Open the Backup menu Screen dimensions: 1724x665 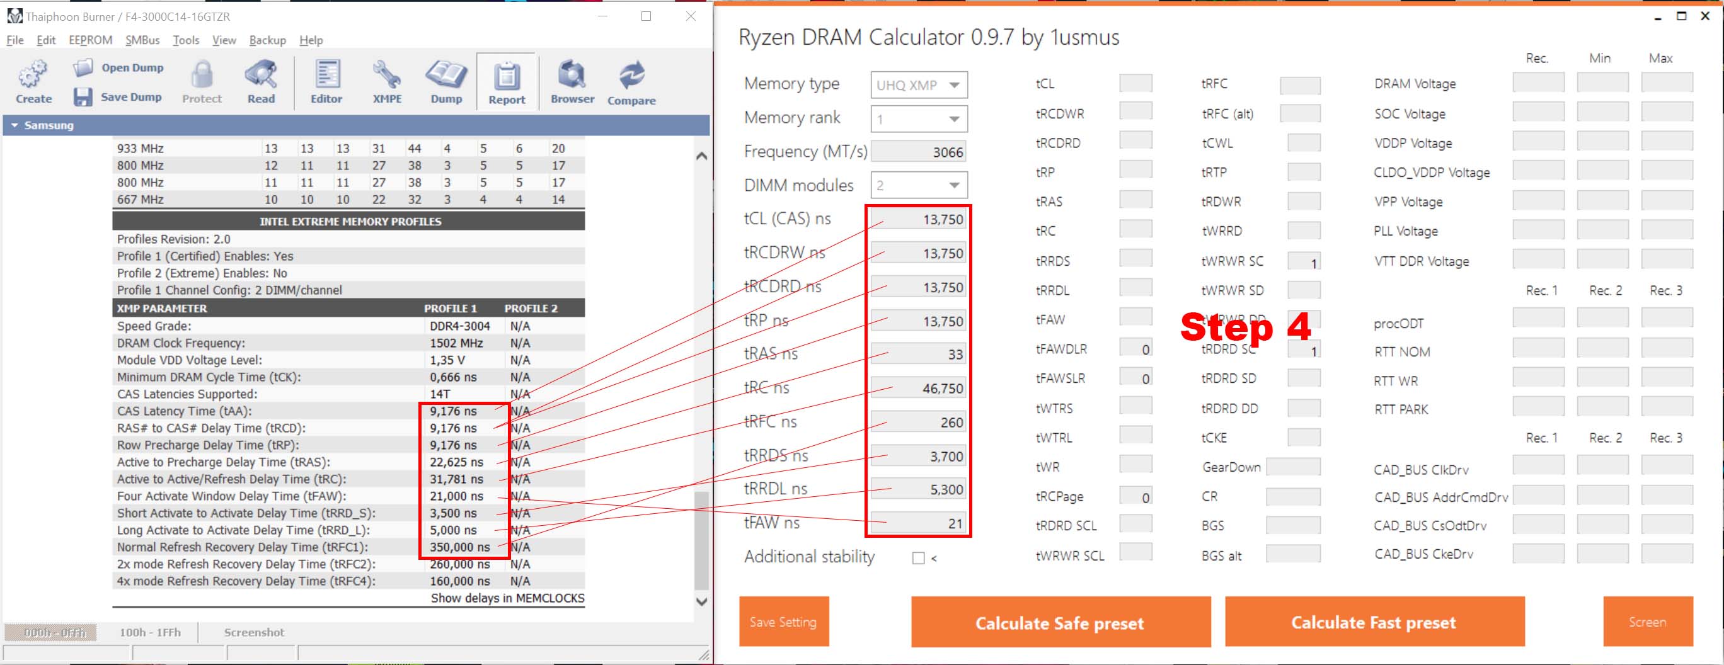click(x=268, y=40)
